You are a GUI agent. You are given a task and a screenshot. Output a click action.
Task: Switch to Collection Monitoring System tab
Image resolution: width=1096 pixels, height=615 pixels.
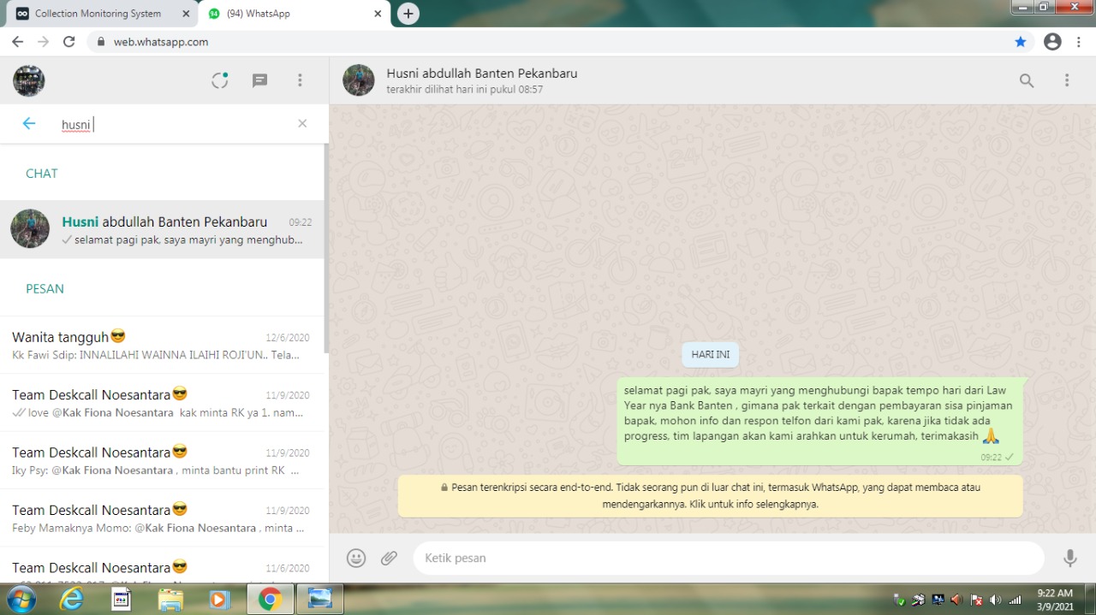pyautogui.click(x=97, y=14)
